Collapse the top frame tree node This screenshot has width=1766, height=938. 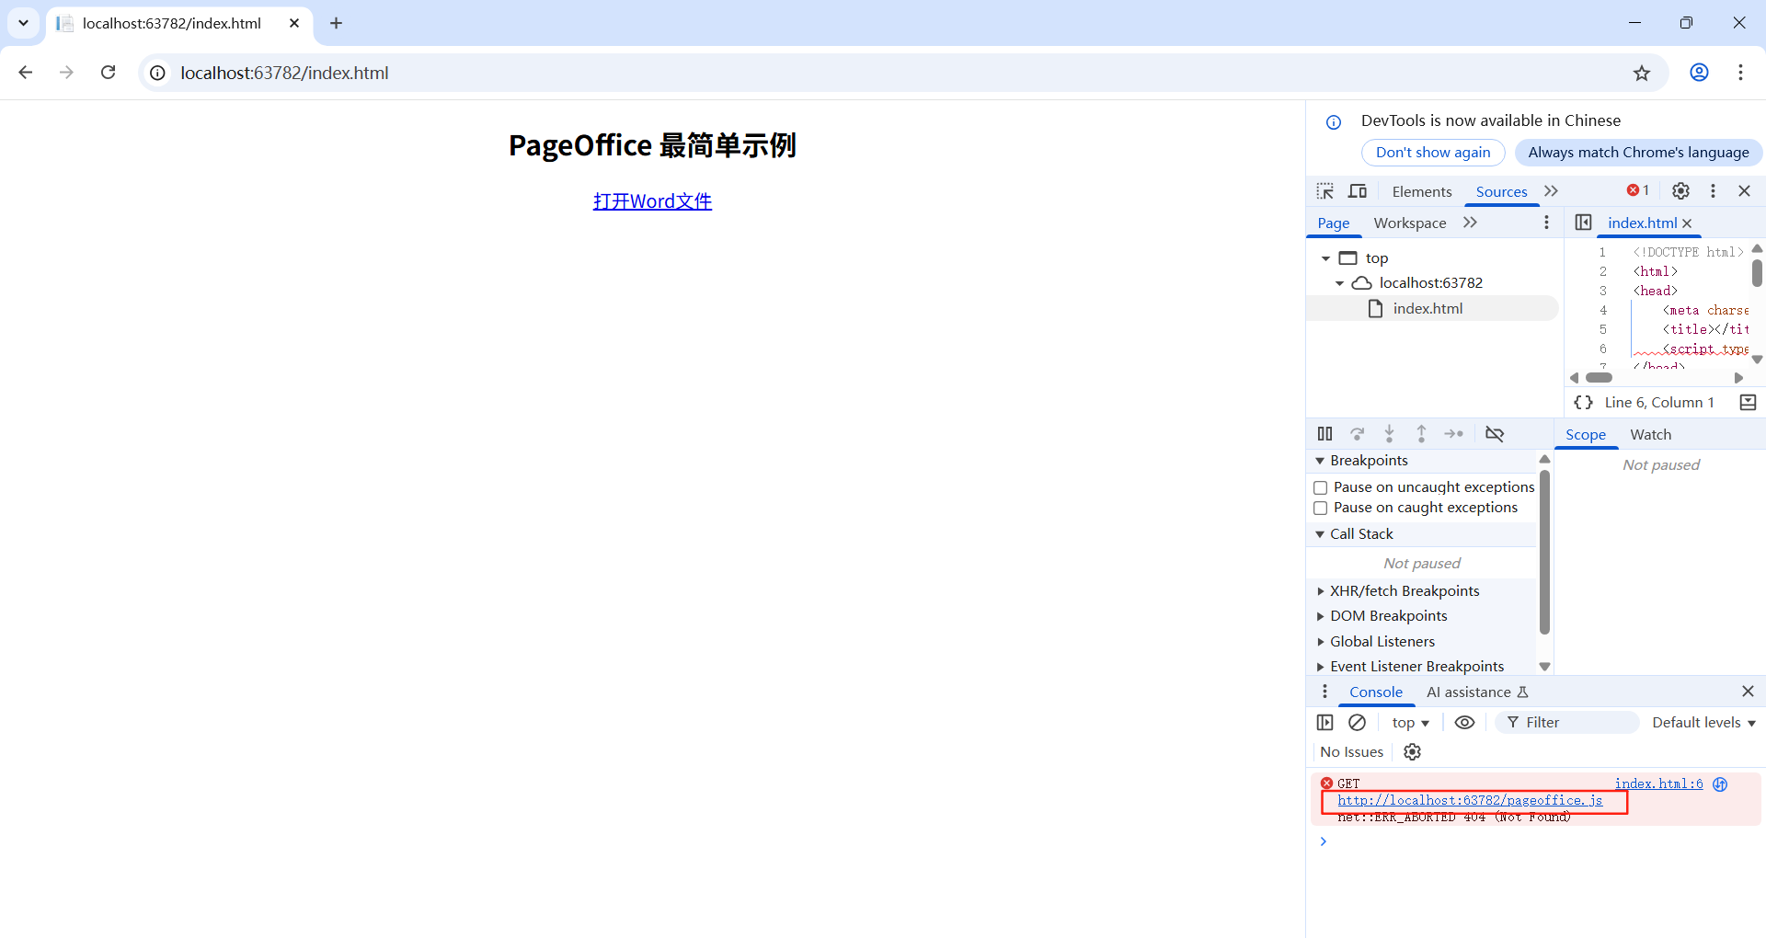tap(1325, 258)
